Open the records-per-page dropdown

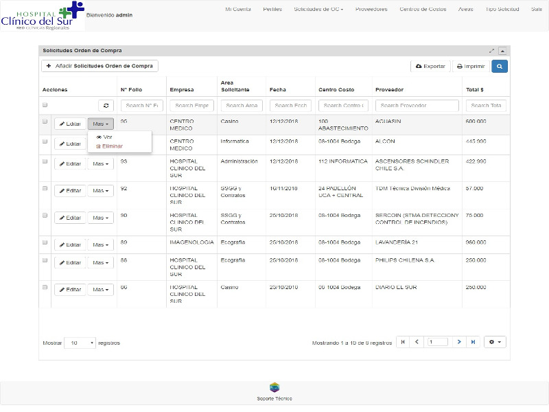(x=80, y=343)
